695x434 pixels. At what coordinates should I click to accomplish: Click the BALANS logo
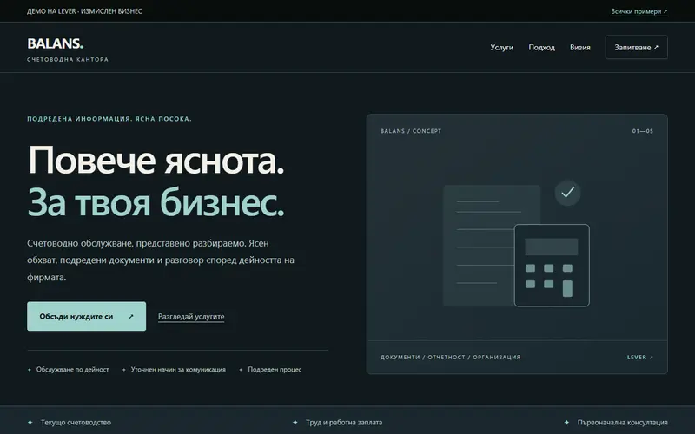[x=56, y=43]
